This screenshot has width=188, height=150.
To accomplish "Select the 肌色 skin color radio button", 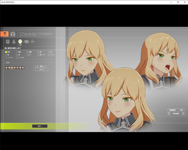I will [x=6, y=52].
